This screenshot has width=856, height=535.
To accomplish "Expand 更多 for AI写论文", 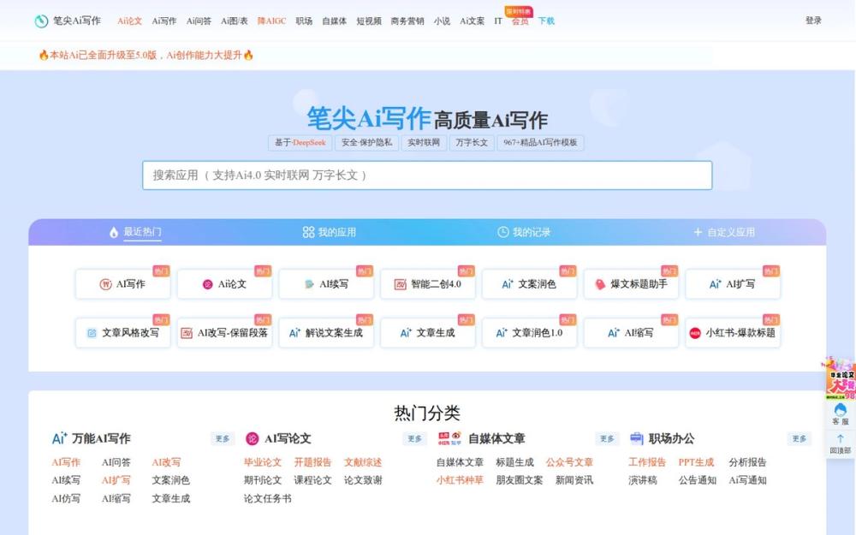I will (415, 438).
